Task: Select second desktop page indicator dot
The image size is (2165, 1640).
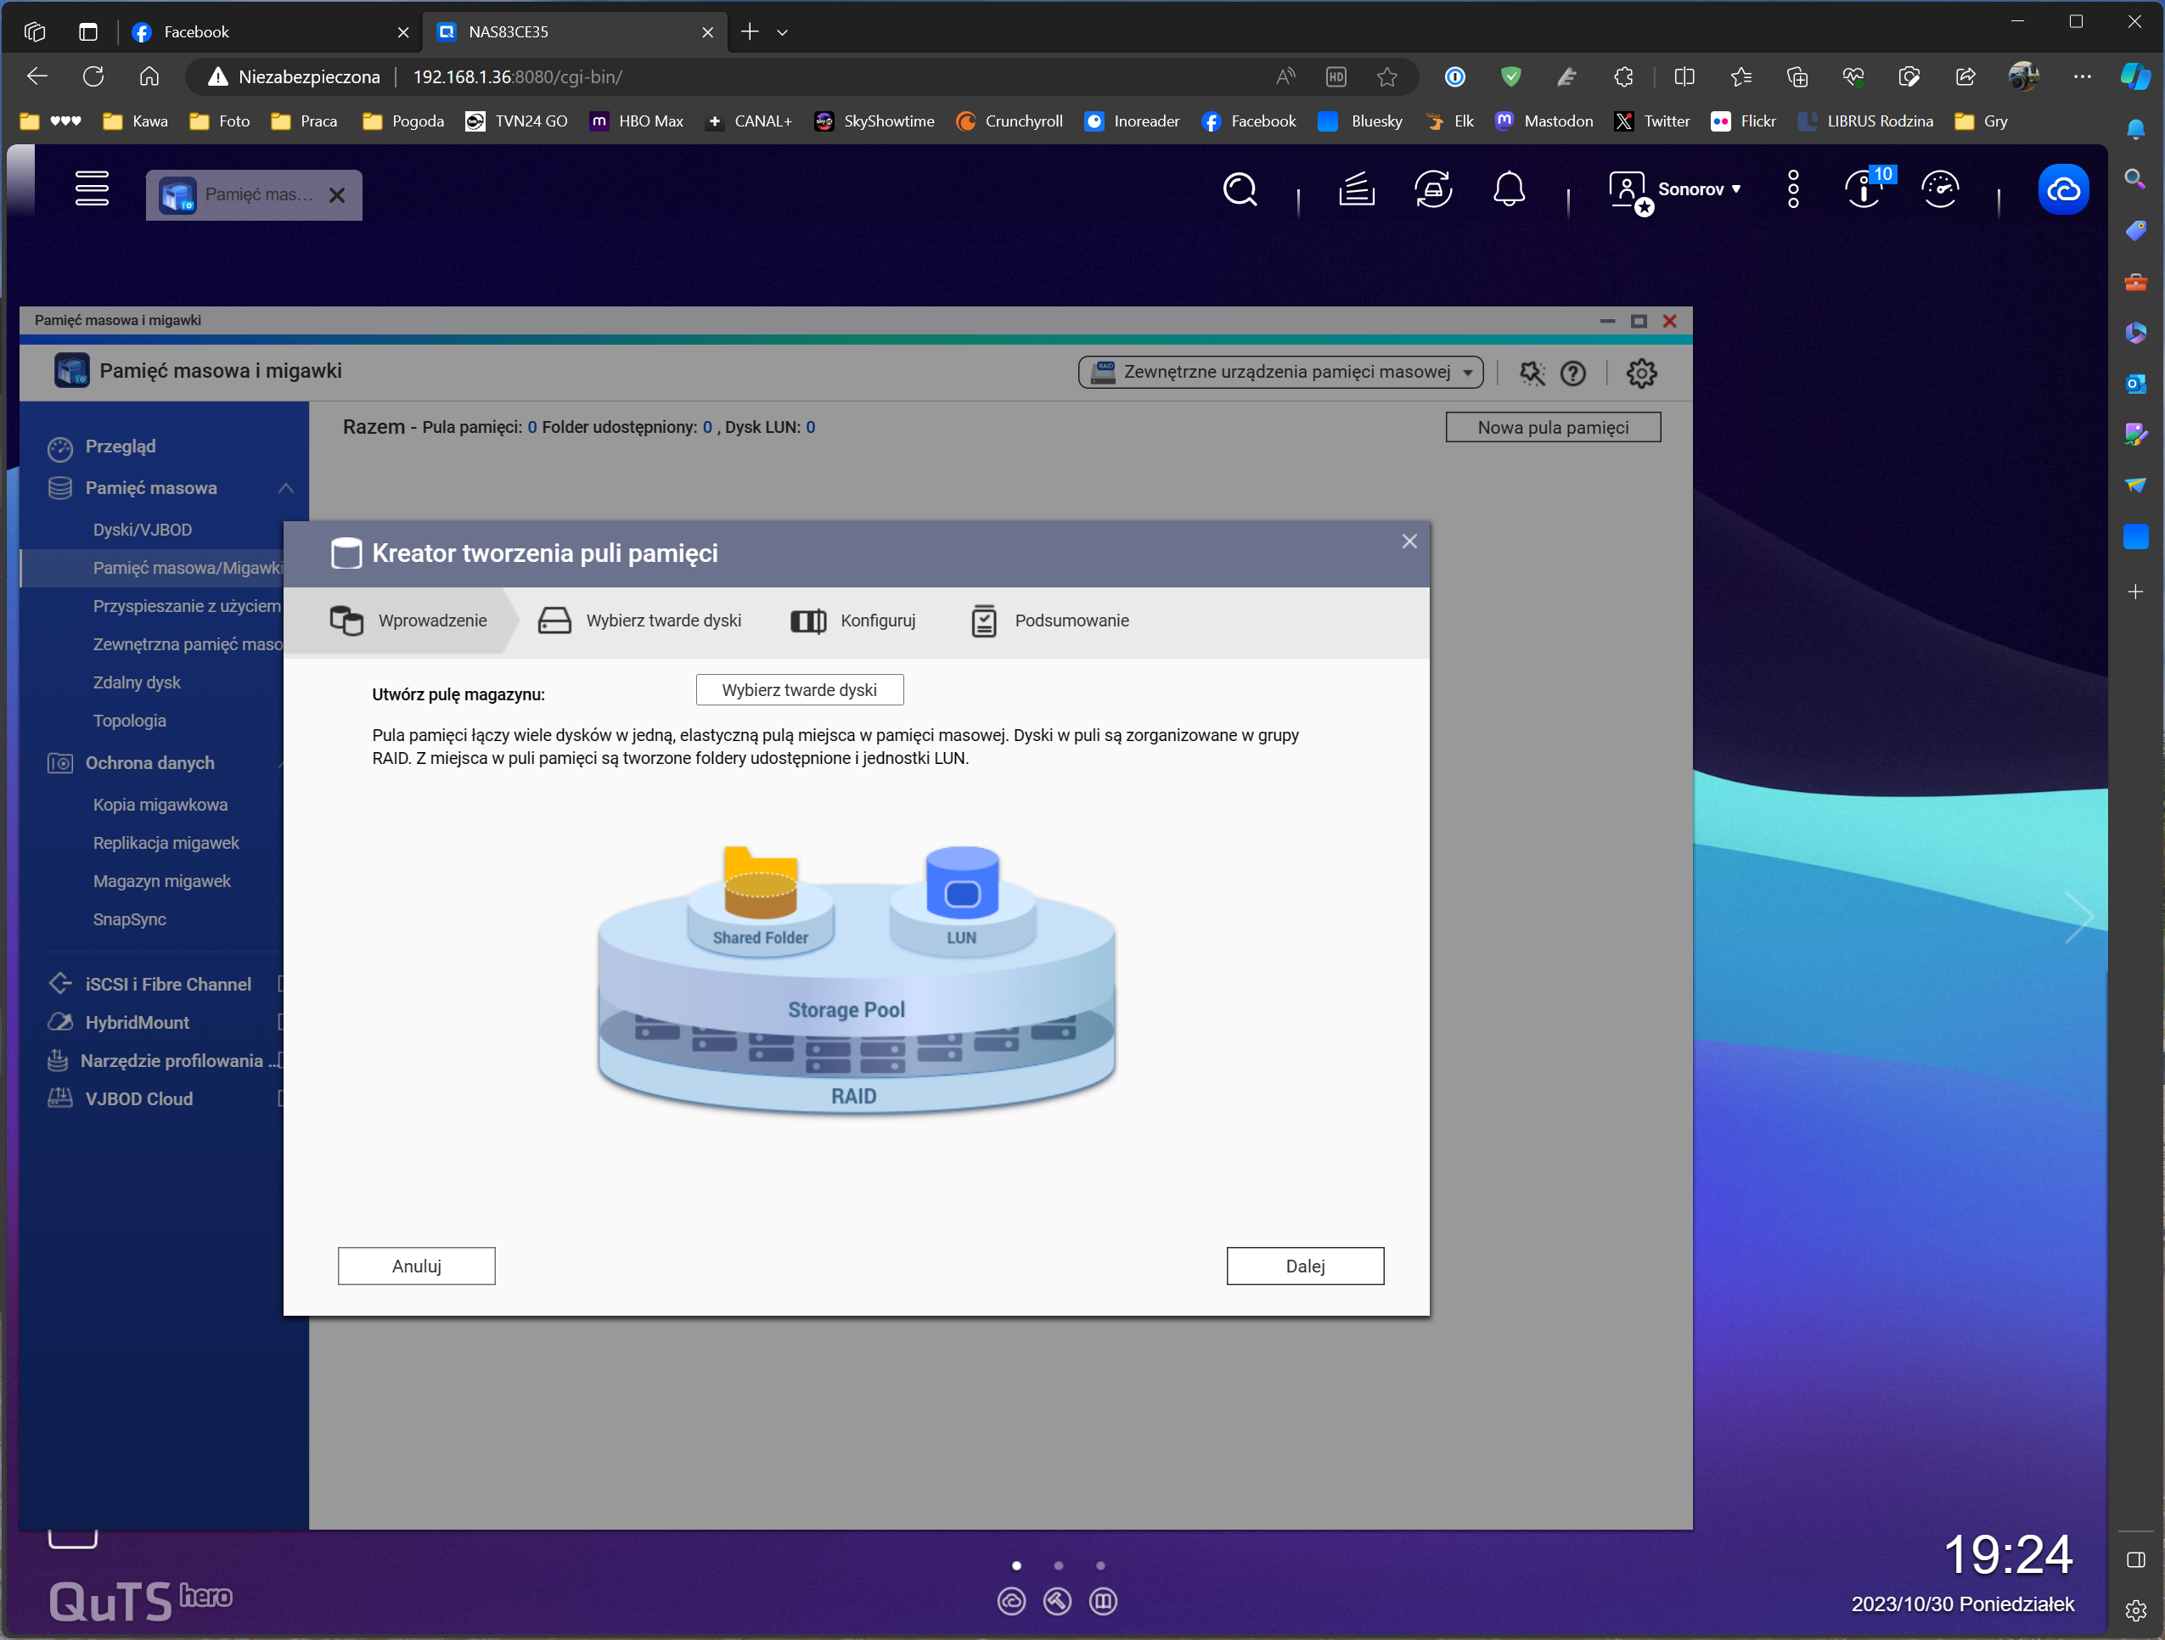Action: [x=1058, y=1565]
